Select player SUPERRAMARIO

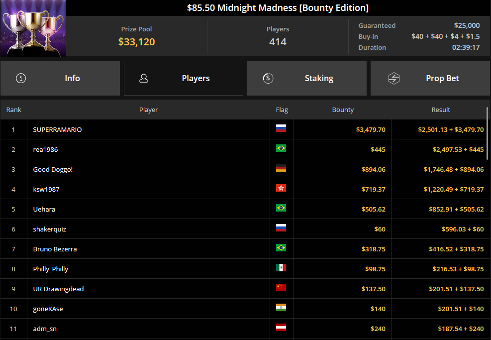pyautogui.click(x=57, y=130)
